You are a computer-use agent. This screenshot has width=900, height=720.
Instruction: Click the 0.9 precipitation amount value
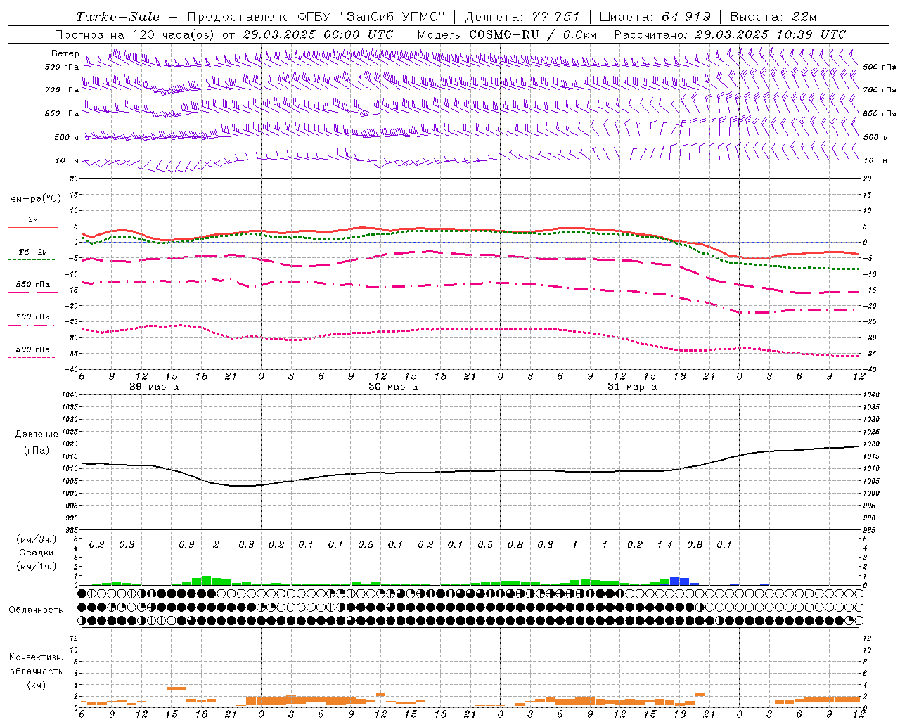coord(186,545)
